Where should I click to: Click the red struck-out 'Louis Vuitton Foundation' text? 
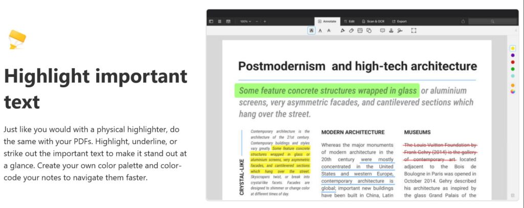pyautogui.click(x=440, y=152)
